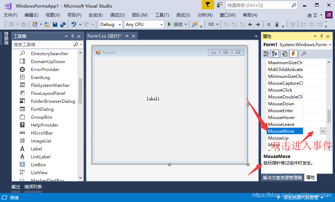This screenshot has width=335, height=202.
Task: Click the notification flag (feedback filter) icon
Action: 208,5
